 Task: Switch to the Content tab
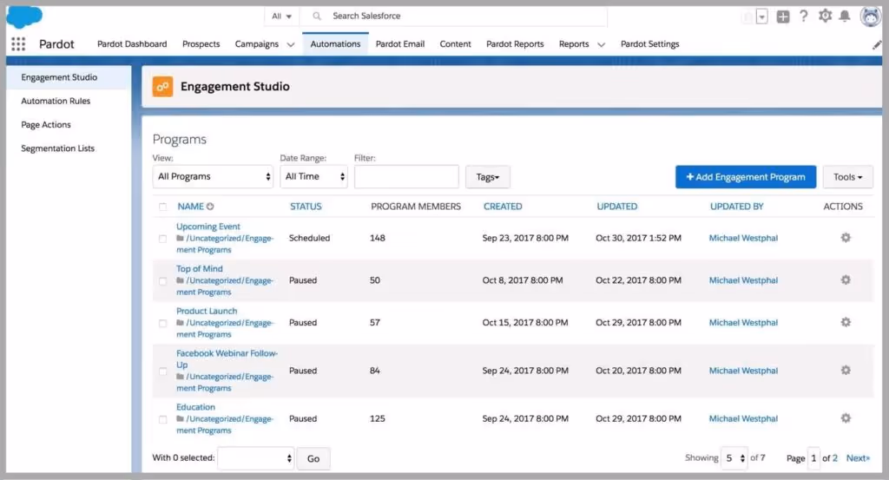[x=455, y=43]
